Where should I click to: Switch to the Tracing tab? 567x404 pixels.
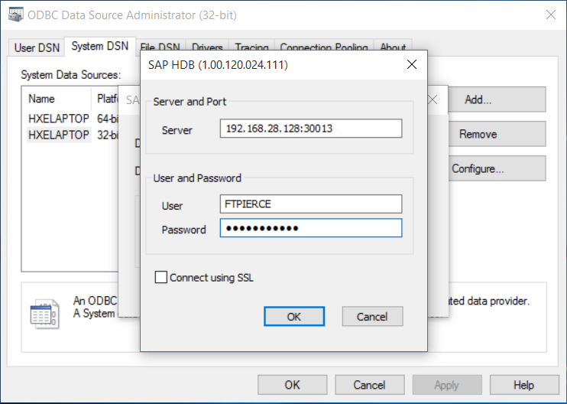[x=251, y=47]
